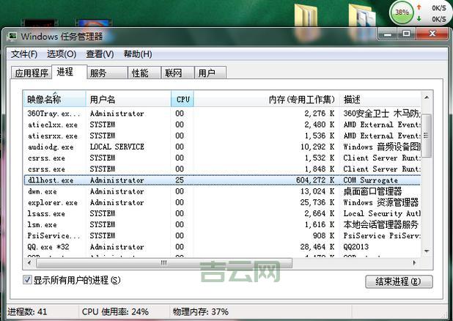Select the PsiService... process row
Screen dimensions: 453x321
point(222,236)
